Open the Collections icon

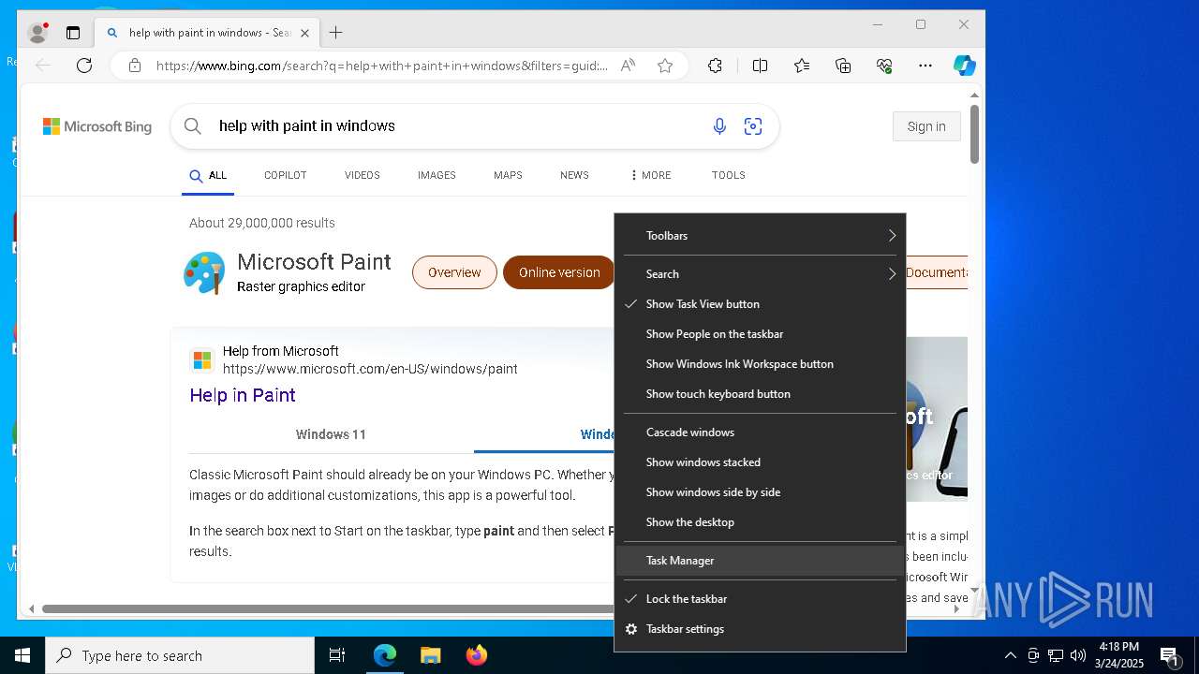[843, 66]
